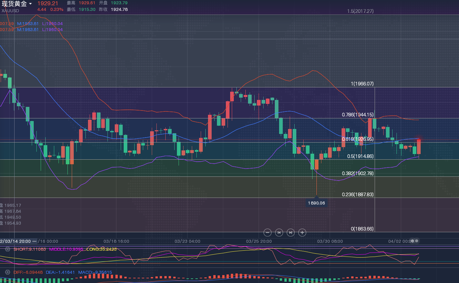Click the 0(1863.66) Fibonacci base label
Viewport: 459px width, 283px height.
[x=362, y=229]
